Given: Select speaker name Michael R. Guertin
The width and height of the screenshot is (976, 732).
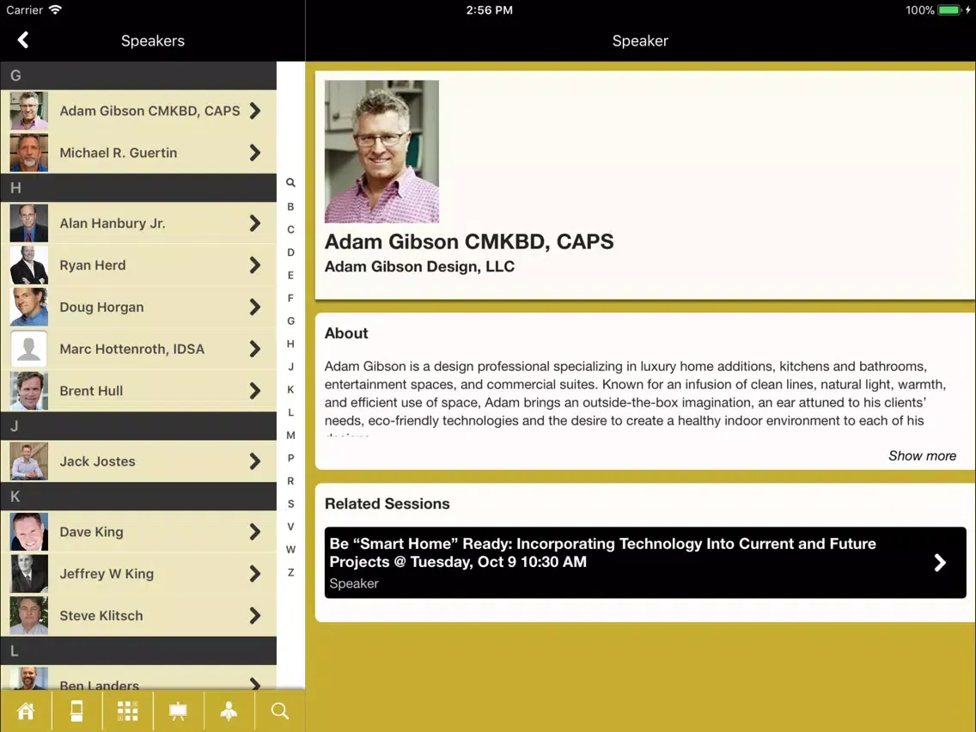Looking at the screenshot, I should pos(119,153).
